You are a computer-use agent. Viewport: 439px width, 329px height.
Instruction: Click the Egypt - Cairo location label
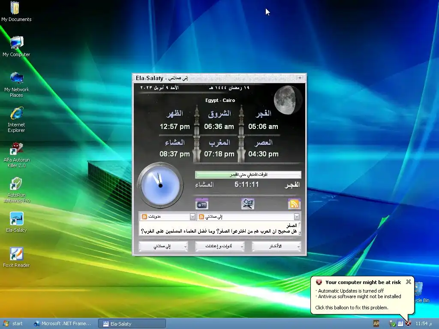pos(220,100)
